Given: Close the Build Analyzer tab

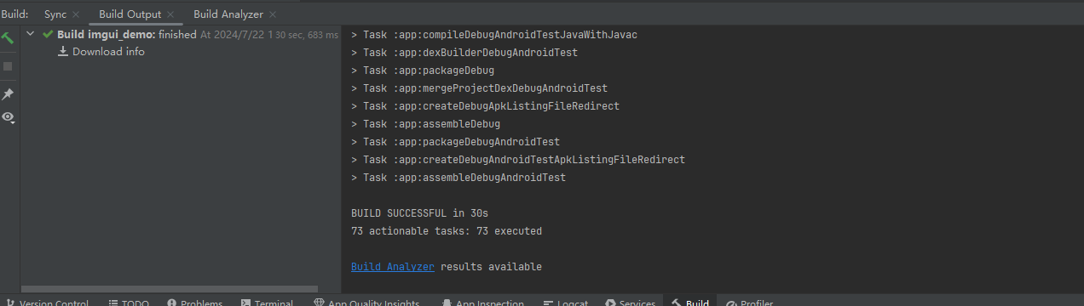Looking at the screenshot, I should coord(273,14).
